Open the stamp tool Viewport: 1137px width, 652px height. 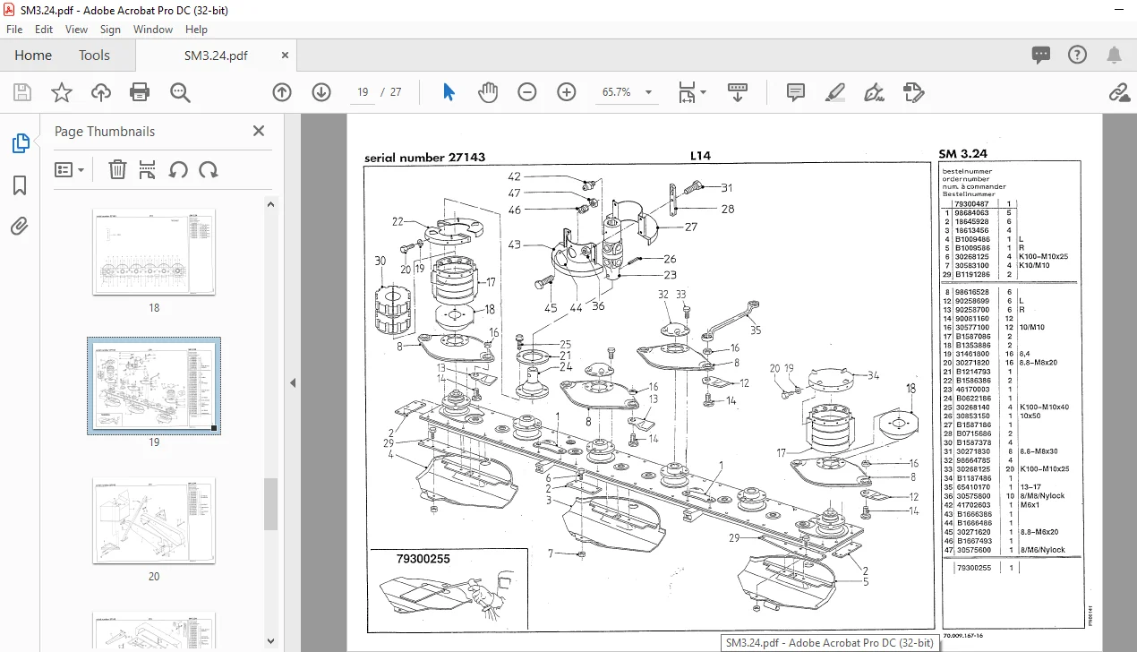coord(913,92)
